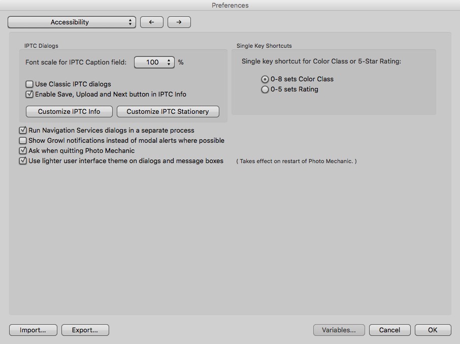Open the Accessibility preferences section dropdown
460x344 pixels.
[x=72, y=22]
